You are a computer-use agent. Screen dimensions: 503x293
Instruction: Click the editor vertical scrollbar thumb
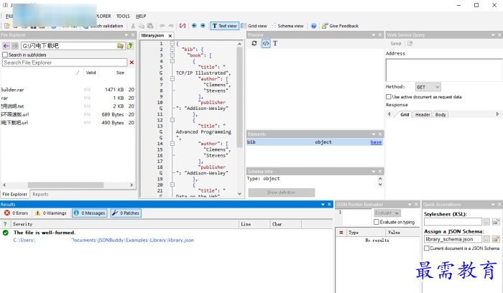pos(239,97)
